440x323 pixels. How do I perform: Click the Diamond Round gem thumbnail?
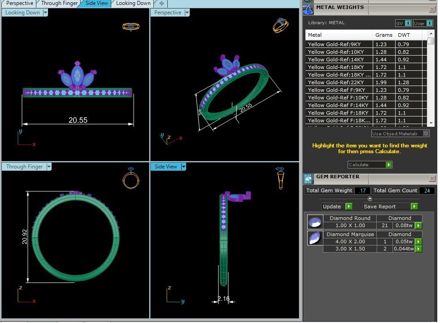point(315,222)
